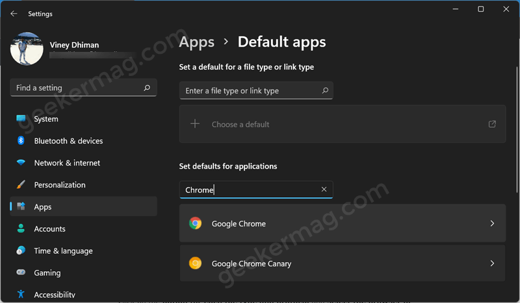This screenshot has height=303, width=520.
Task: Click the application search box containing Chrome
Action: 256,189
